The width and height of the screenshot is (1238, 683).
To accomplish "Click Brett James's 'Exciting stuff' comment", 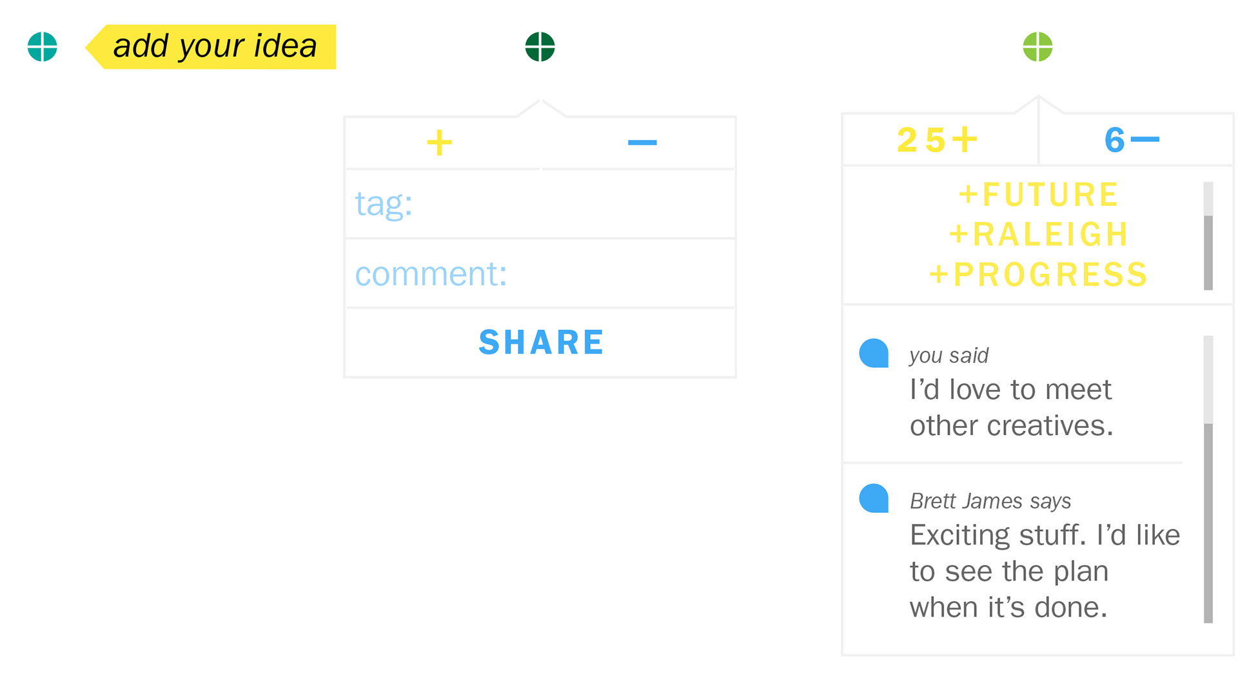I will tap(1045, 571).
